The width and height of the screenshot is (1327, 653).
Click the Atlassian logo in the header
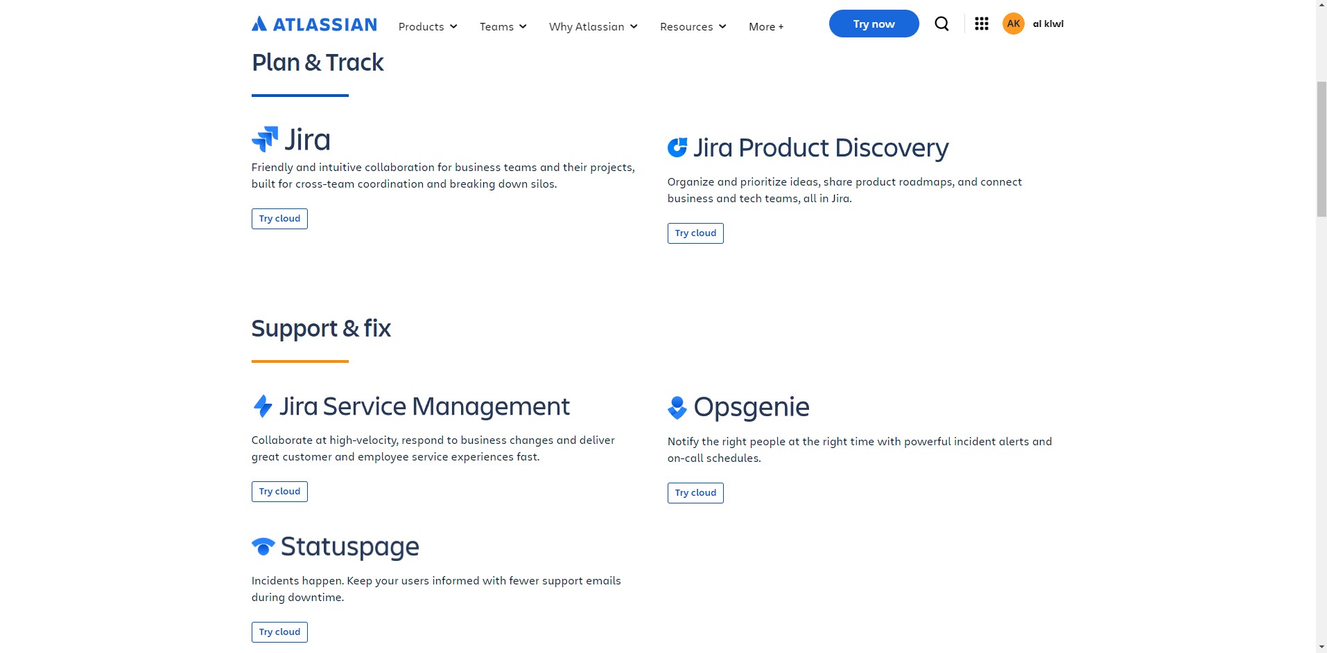314,24
